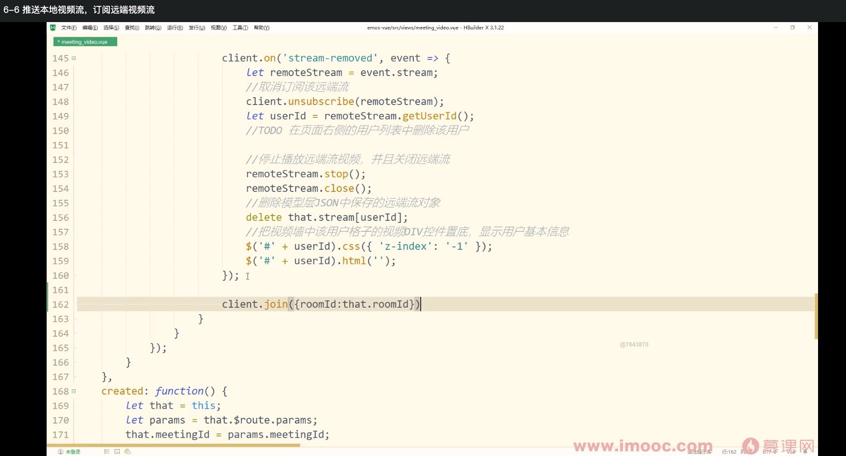Click the 'z-index' string on line 158

[x=406, y=246]
